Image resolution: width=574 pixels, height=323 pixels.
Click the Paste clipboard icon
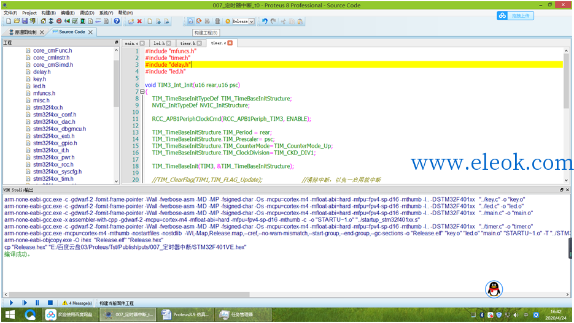[300, 21]
